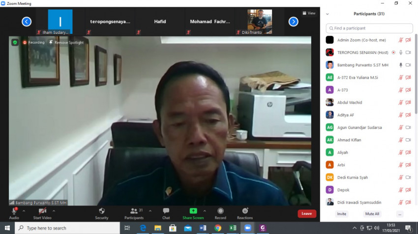Viewport: 418px width, 234px height.
Task: Collapse the Participants panel chevron
Action: 328,14
